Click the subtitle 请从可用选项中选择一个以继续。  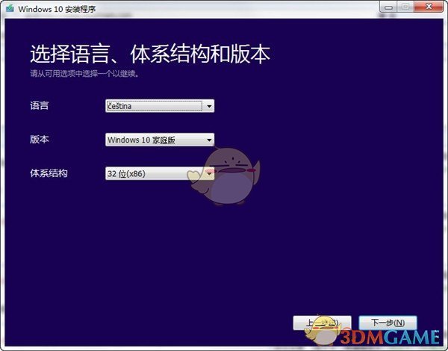click(x=85, y=74)
